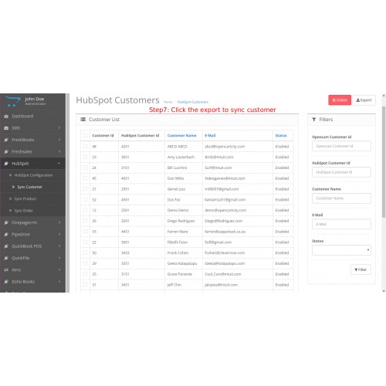
Task: Click the Dashboard icon in sidebar
Action: [x=6, y=117]
